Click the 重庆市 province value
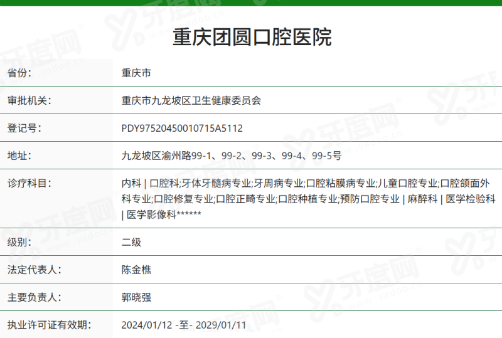This screenshot has width=502, height=338. (x=136, y=73)
